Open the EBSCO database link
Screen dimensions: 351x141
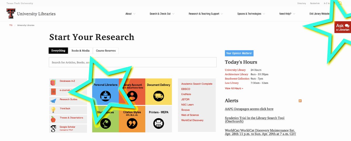point(186,89)
